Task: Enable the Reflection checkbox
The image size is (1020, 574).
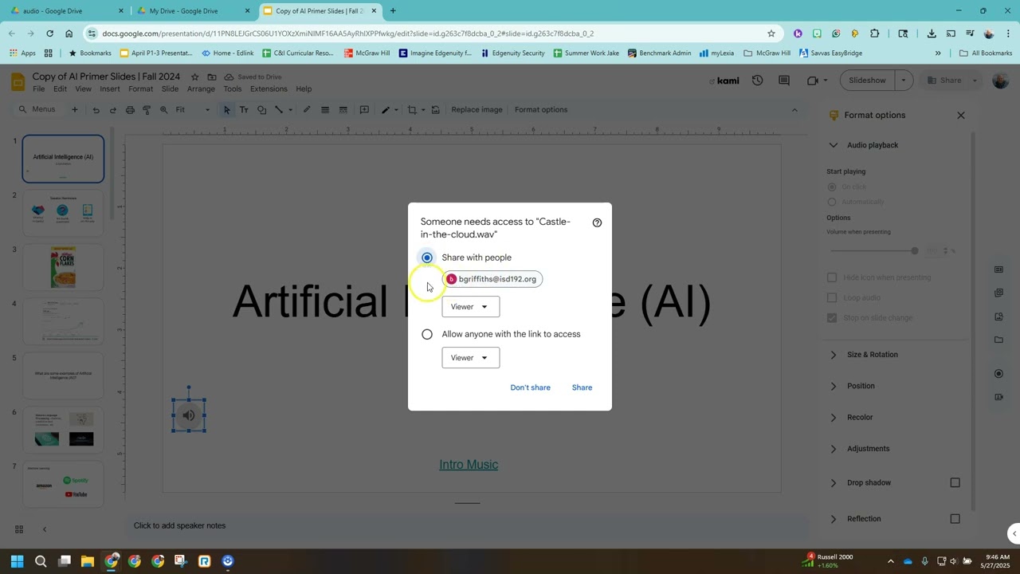Action: 955,519
